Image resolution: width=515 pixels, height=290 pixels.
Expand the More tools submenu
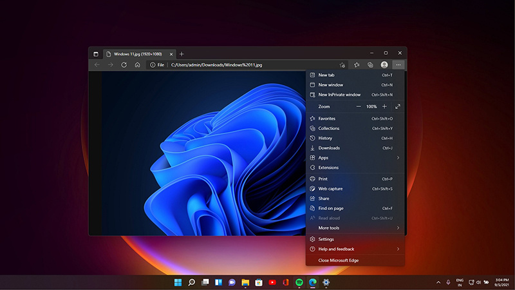coord(355,228)
